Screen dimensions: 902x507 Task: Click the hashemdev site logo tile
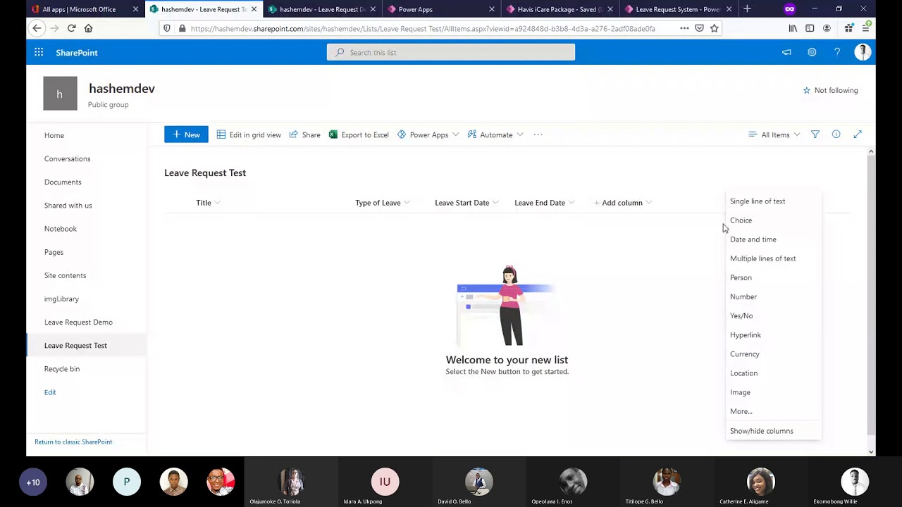click(x=60, y=94)
